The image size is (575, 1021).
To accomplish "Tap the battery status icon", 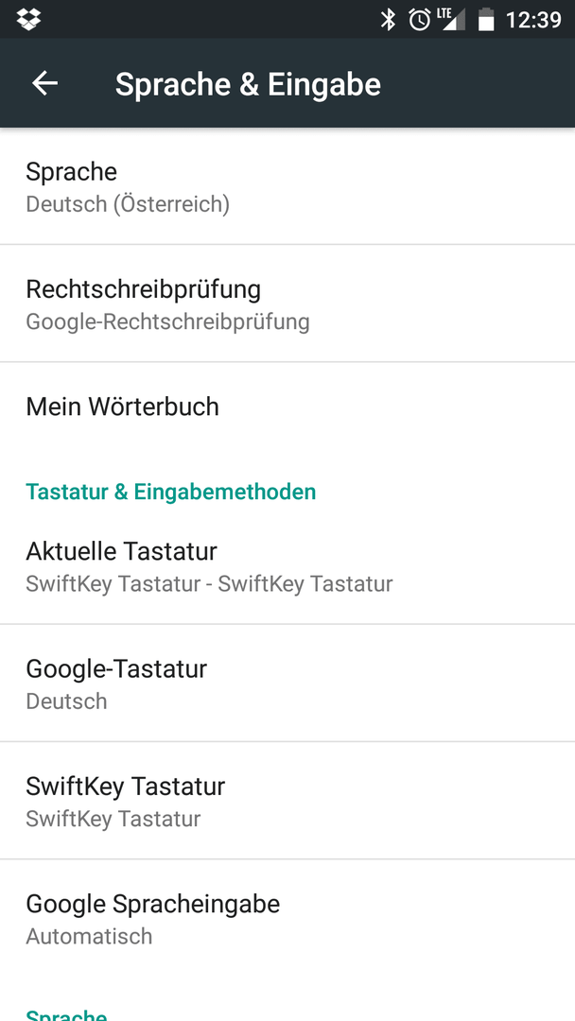I will 486,20.
